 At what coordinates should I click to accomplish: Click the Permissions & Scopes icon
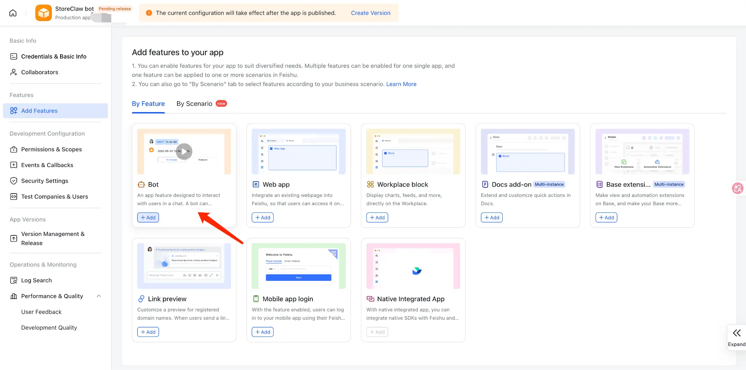(13, 149)
